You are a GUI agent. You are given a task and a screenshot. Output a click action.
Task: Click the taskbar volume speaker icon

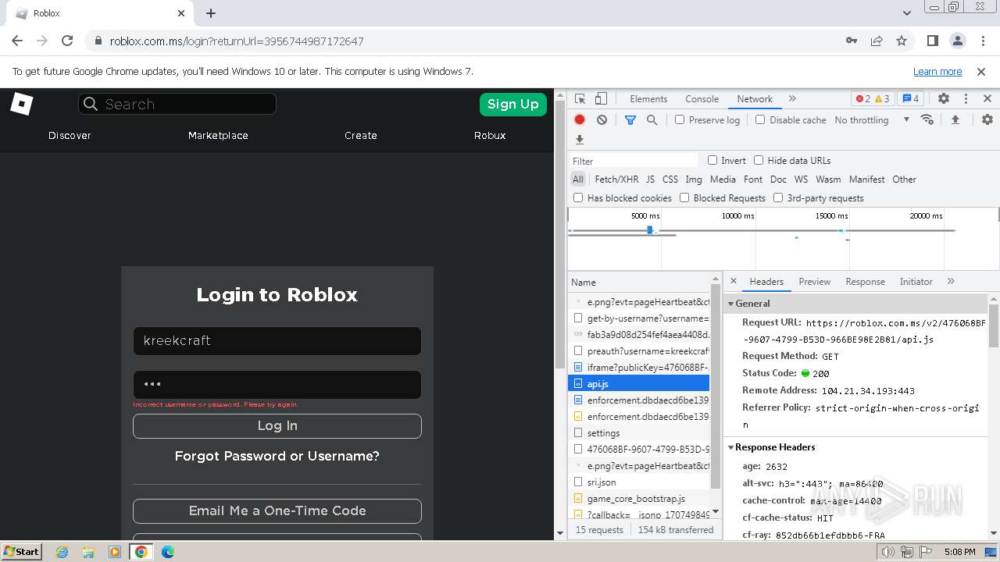click(x=888, y=552)
